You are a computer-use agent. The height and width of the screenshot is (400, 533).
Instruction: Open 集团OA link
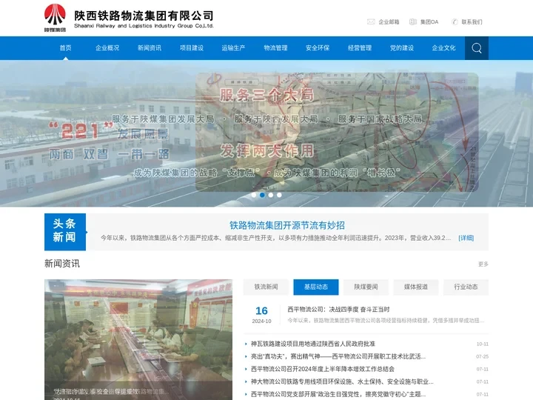pos(429,21)
